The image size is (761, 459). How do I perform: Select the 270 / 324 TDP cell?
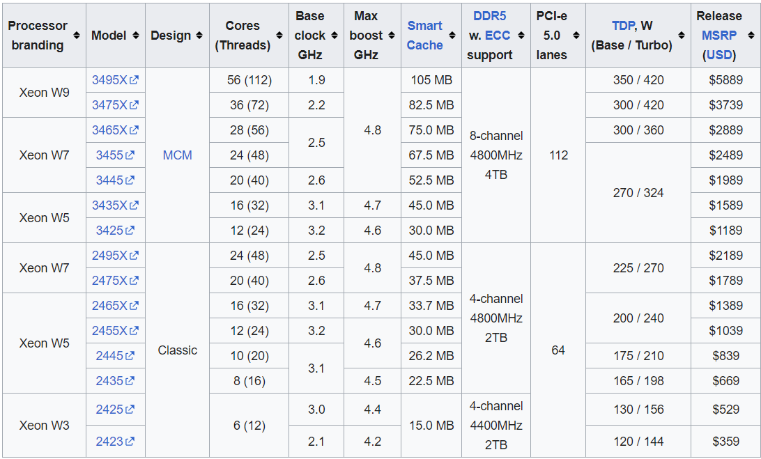coord(638,193)
